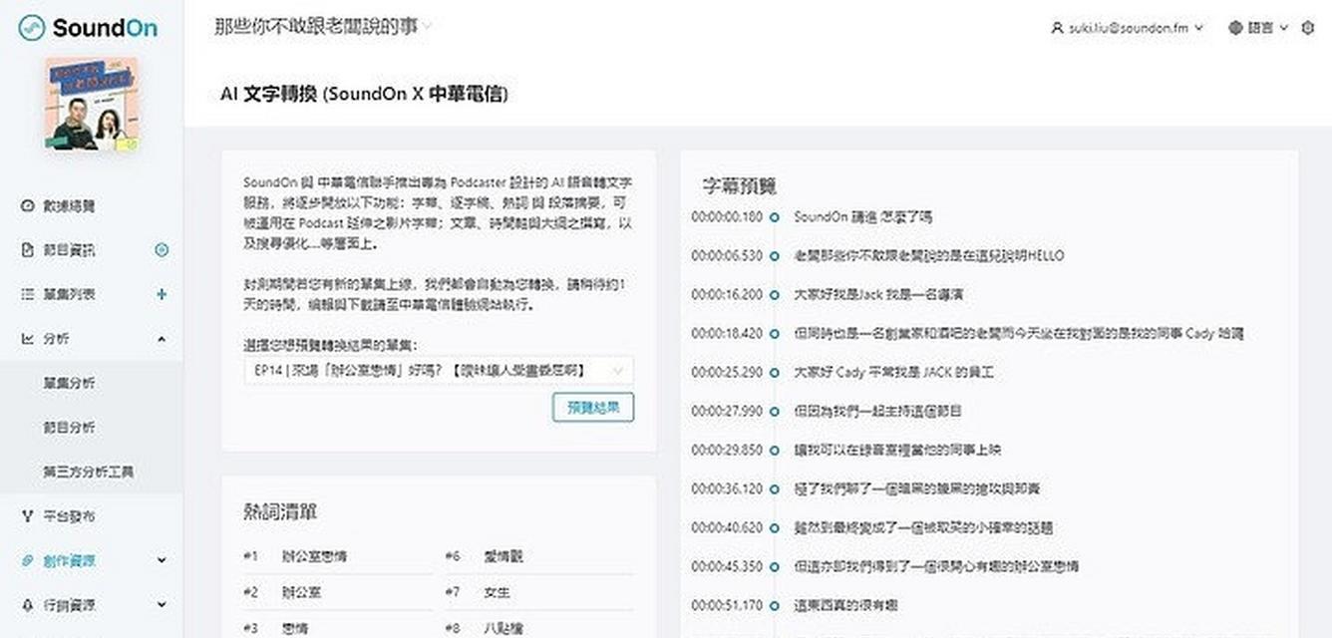Screen dimensions: 1332x638
Task: Select 節目分析 in the sidebar
Action: [68, 428]
